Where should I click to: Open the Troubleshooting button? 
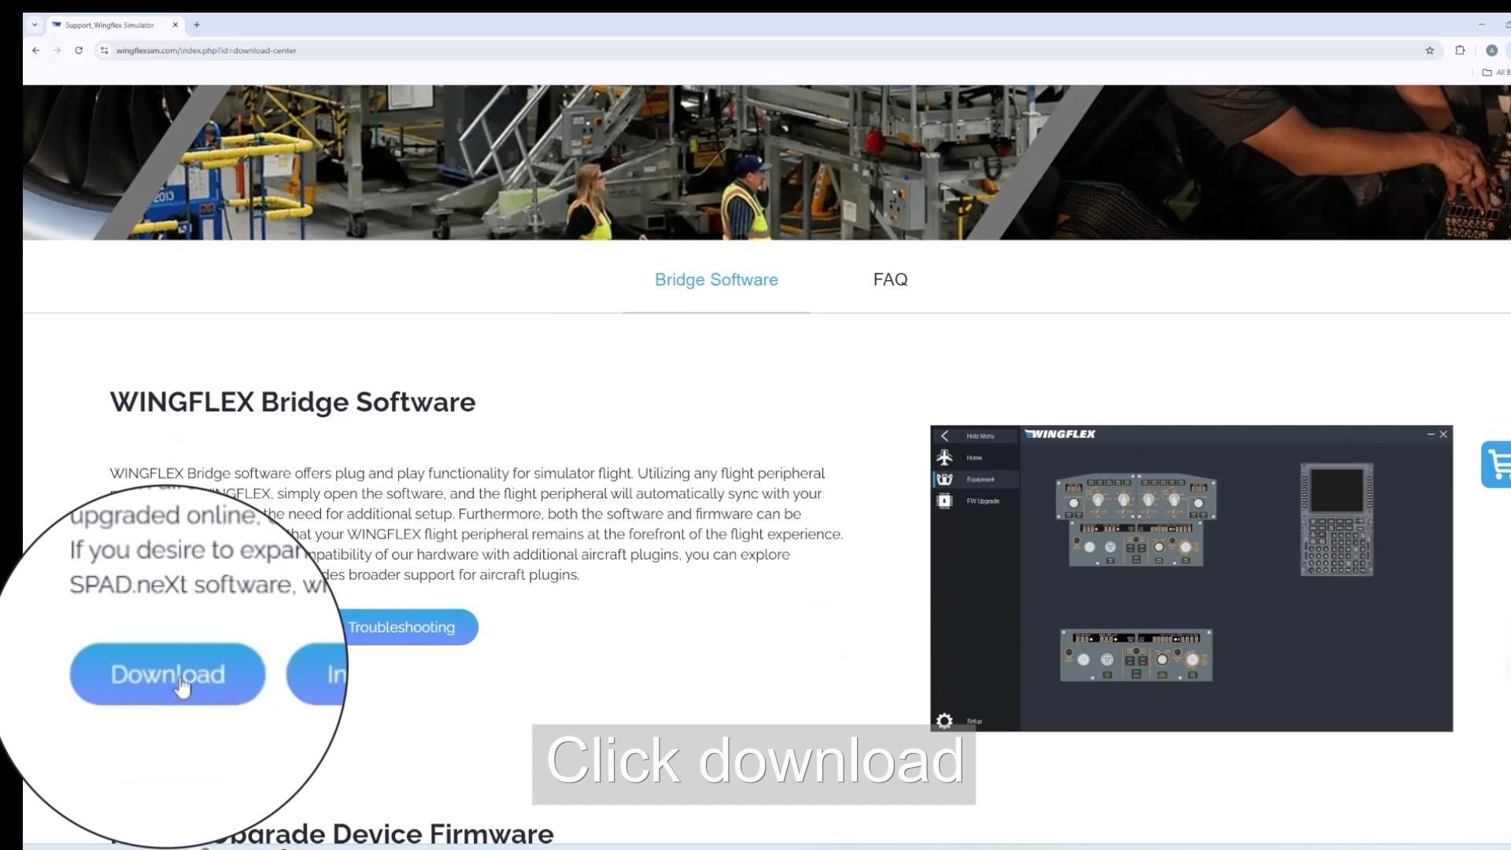pos(401,627)
